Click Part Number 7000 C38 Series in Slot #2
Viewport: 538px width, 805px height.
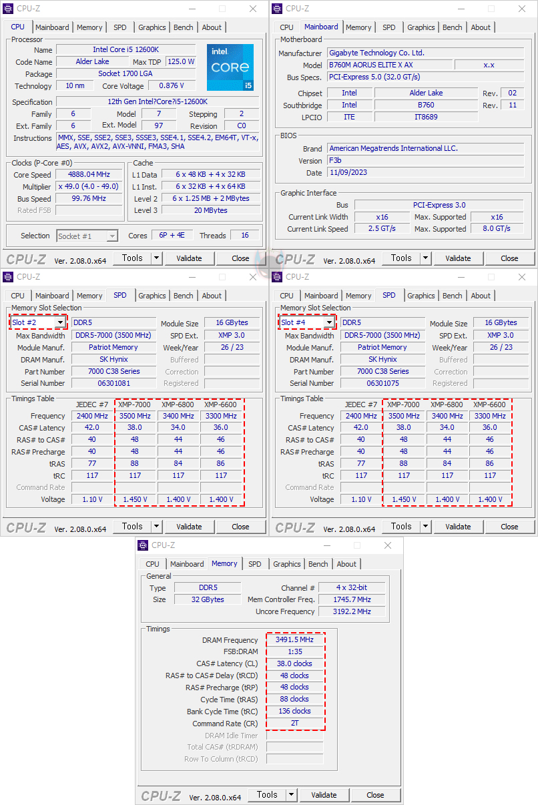113,372
